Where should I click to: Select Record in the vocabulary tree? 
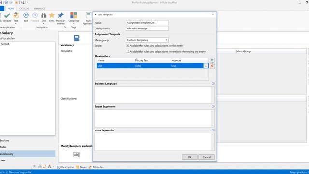coord(5,44)
